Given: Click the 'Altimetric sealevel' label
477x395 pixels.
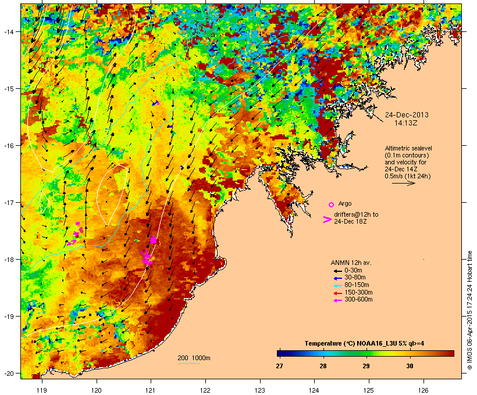Looking at the screenshot, I should coord(408,149).
